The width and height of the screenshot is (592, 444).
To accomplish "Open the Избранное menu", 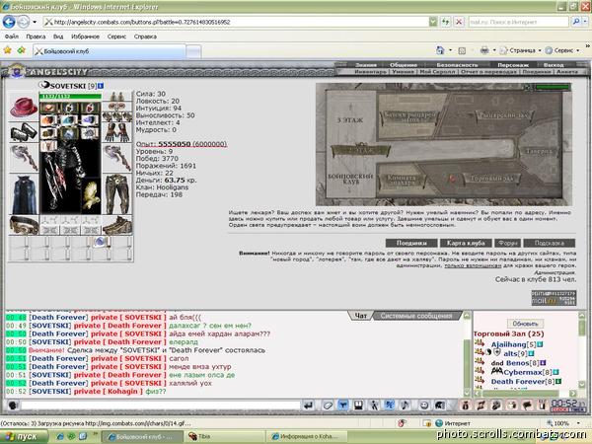I will [x=85, y=37].
